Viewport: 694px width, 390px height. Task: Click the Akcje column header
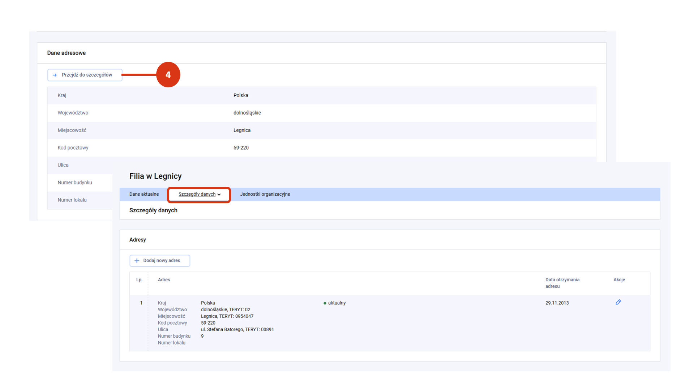click(619, 280)
